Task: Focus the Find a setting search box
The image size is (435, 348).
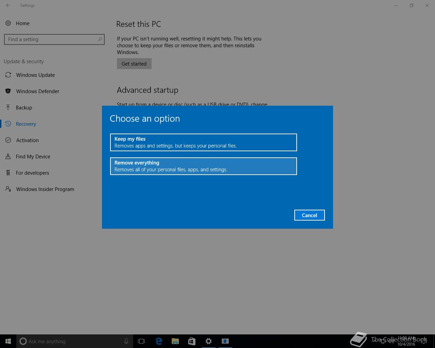Action: (x=54, y=39)
